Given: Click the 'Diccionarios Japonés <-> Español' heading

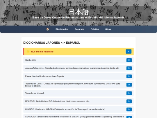Looking at the screenshot, I should [51, 43].
